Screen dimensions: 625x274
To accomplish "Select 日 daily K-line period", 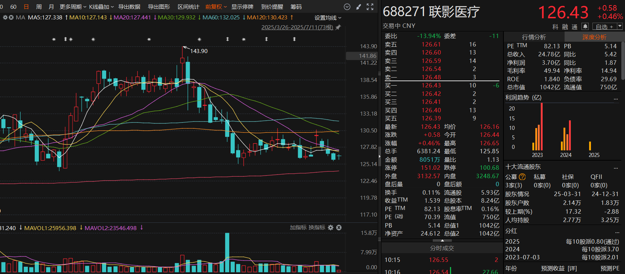I will point(26,7).
